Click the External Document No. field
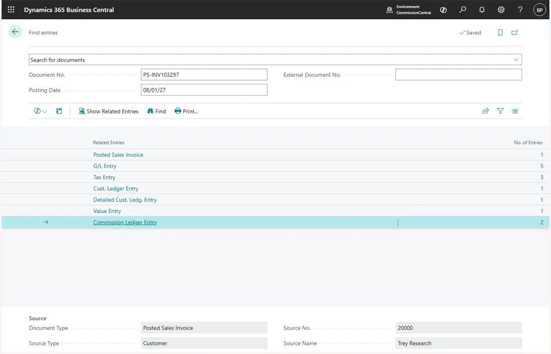The width and height of the screenshot is (551, 354). (458, 75)
